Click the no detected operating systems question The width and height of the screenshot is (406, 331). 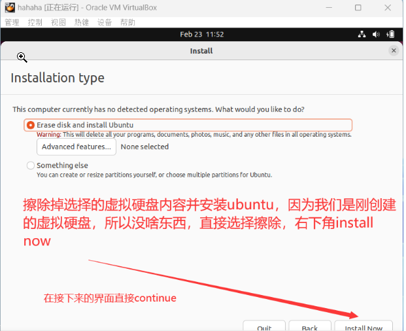(158, 109)
